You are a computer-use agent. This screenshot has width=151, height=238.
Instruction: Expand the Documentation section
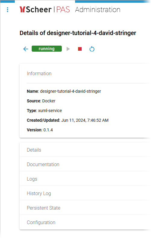[x=85, y=164]
